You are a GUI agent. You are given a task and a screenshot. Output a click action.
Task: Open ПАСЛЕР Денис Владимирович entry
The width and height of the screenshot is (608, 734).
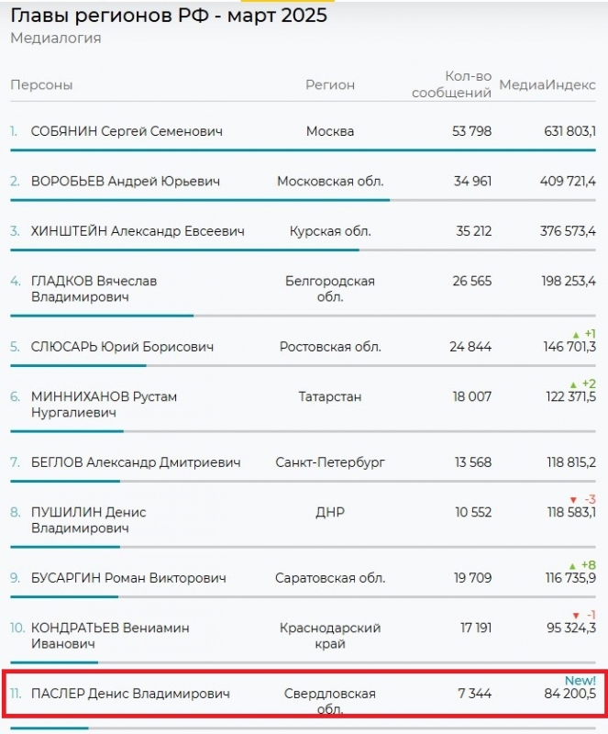tap(130, 695)
